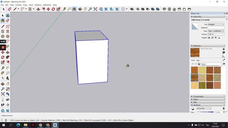Open 3D Warehouse from top toolbar
Screen dimensions: 228x128
coord(101,9)
